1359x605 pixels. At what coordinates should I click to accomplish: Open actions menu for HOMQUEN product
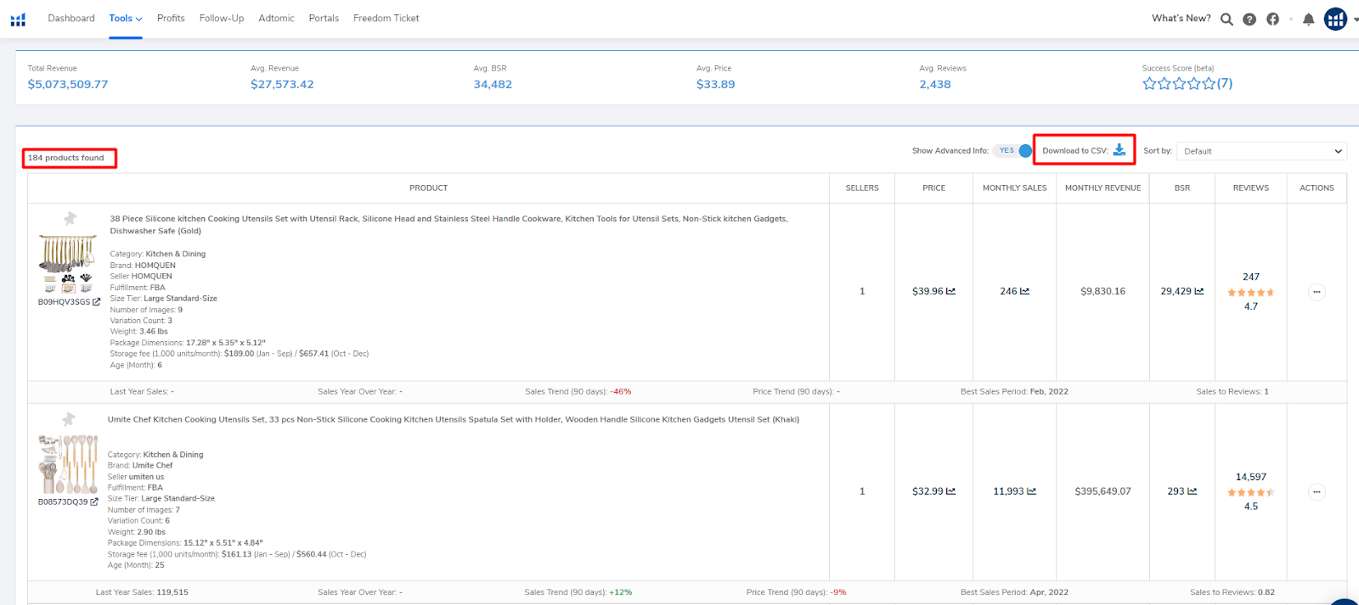(1317, 292)
